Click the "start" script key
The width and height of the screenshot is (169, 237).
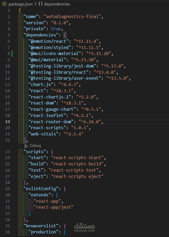click(x=37, y=158)
